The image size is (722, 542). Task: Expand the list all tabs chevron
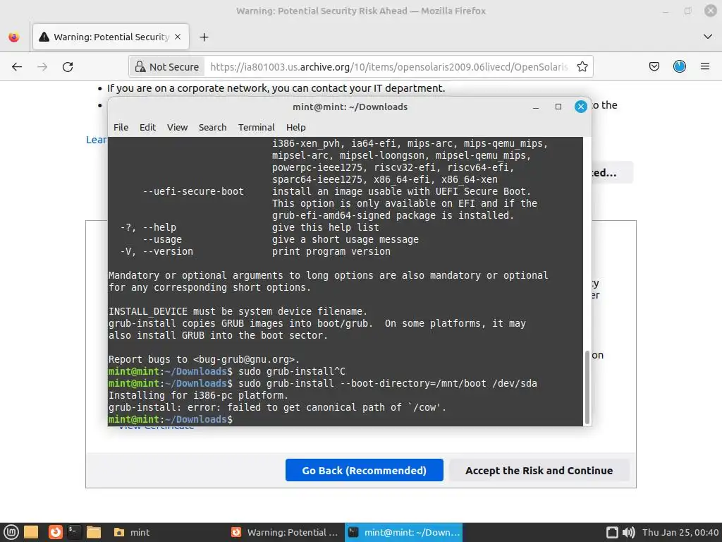click(708, 37)
